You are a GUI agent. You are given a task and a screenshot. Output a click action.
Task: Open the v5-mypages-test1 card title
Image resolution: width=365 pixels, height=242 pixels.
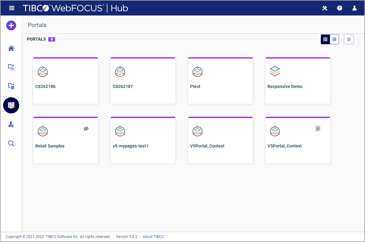pyautogui.click(x=130, y=146)
